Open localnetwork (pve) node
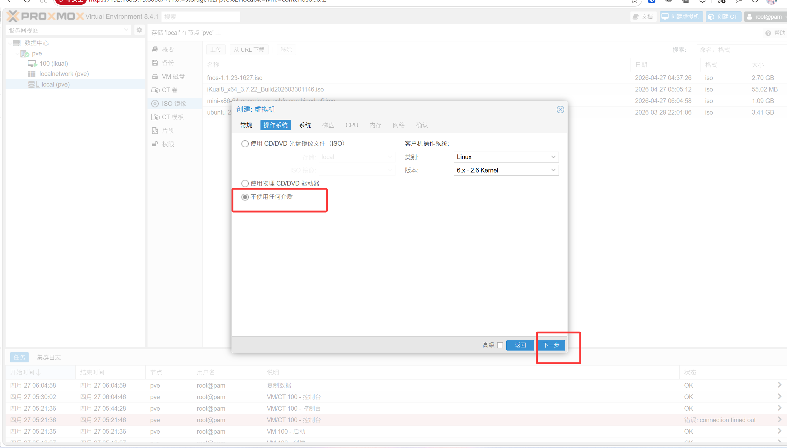This screenshot has width=787, height=448. tap(64, 74)
